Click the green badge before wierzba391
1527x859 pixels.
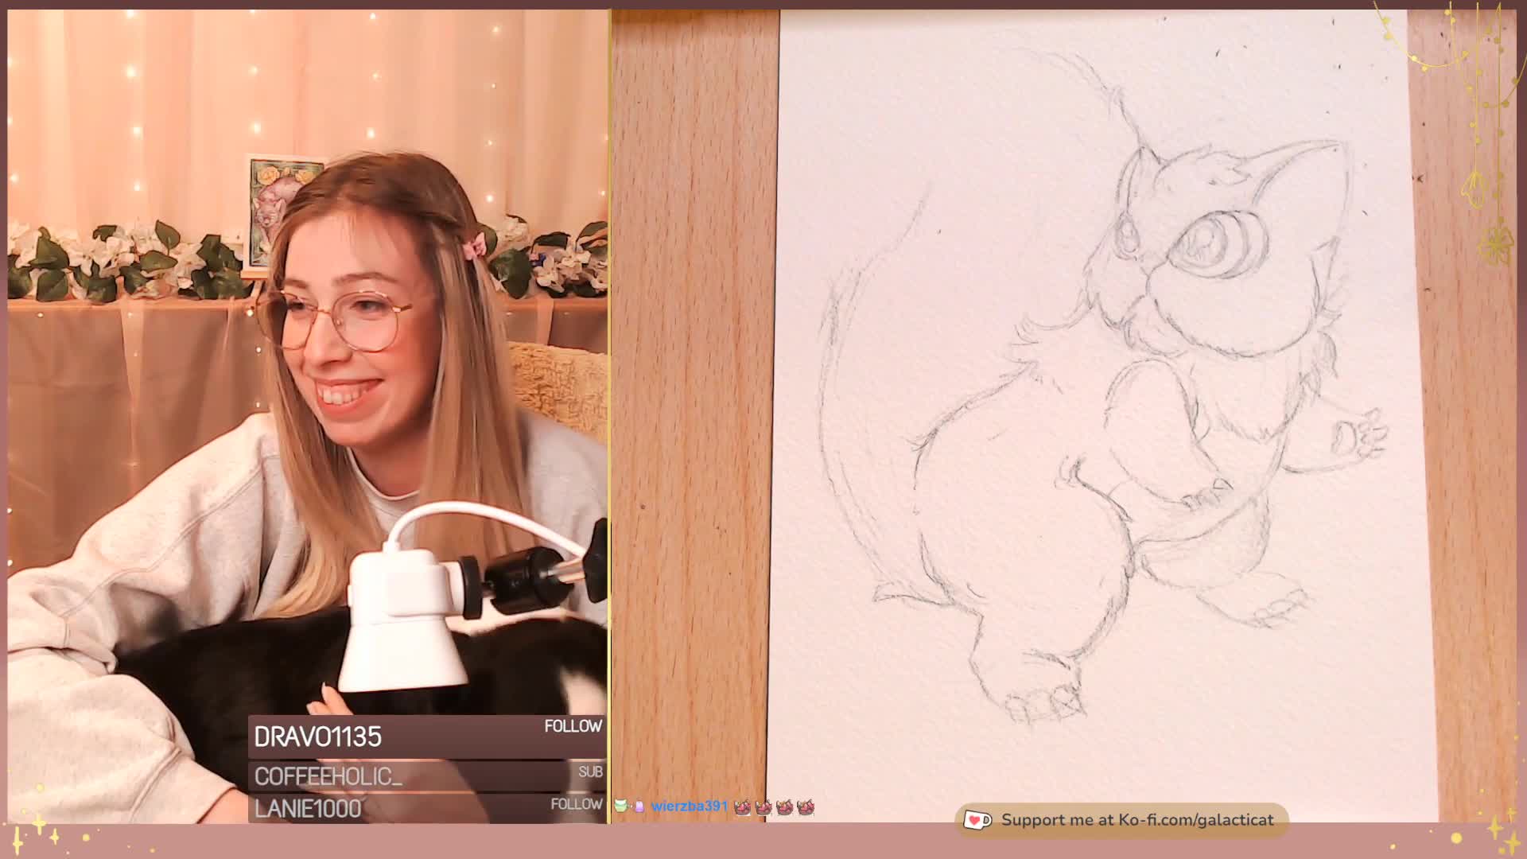620,807
